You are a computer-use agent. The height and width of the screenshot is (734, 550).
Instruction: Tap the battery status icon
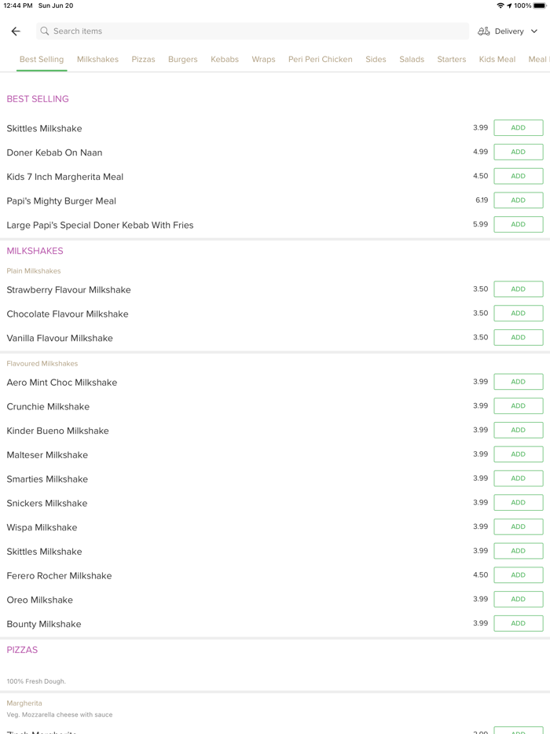[540, 6]
